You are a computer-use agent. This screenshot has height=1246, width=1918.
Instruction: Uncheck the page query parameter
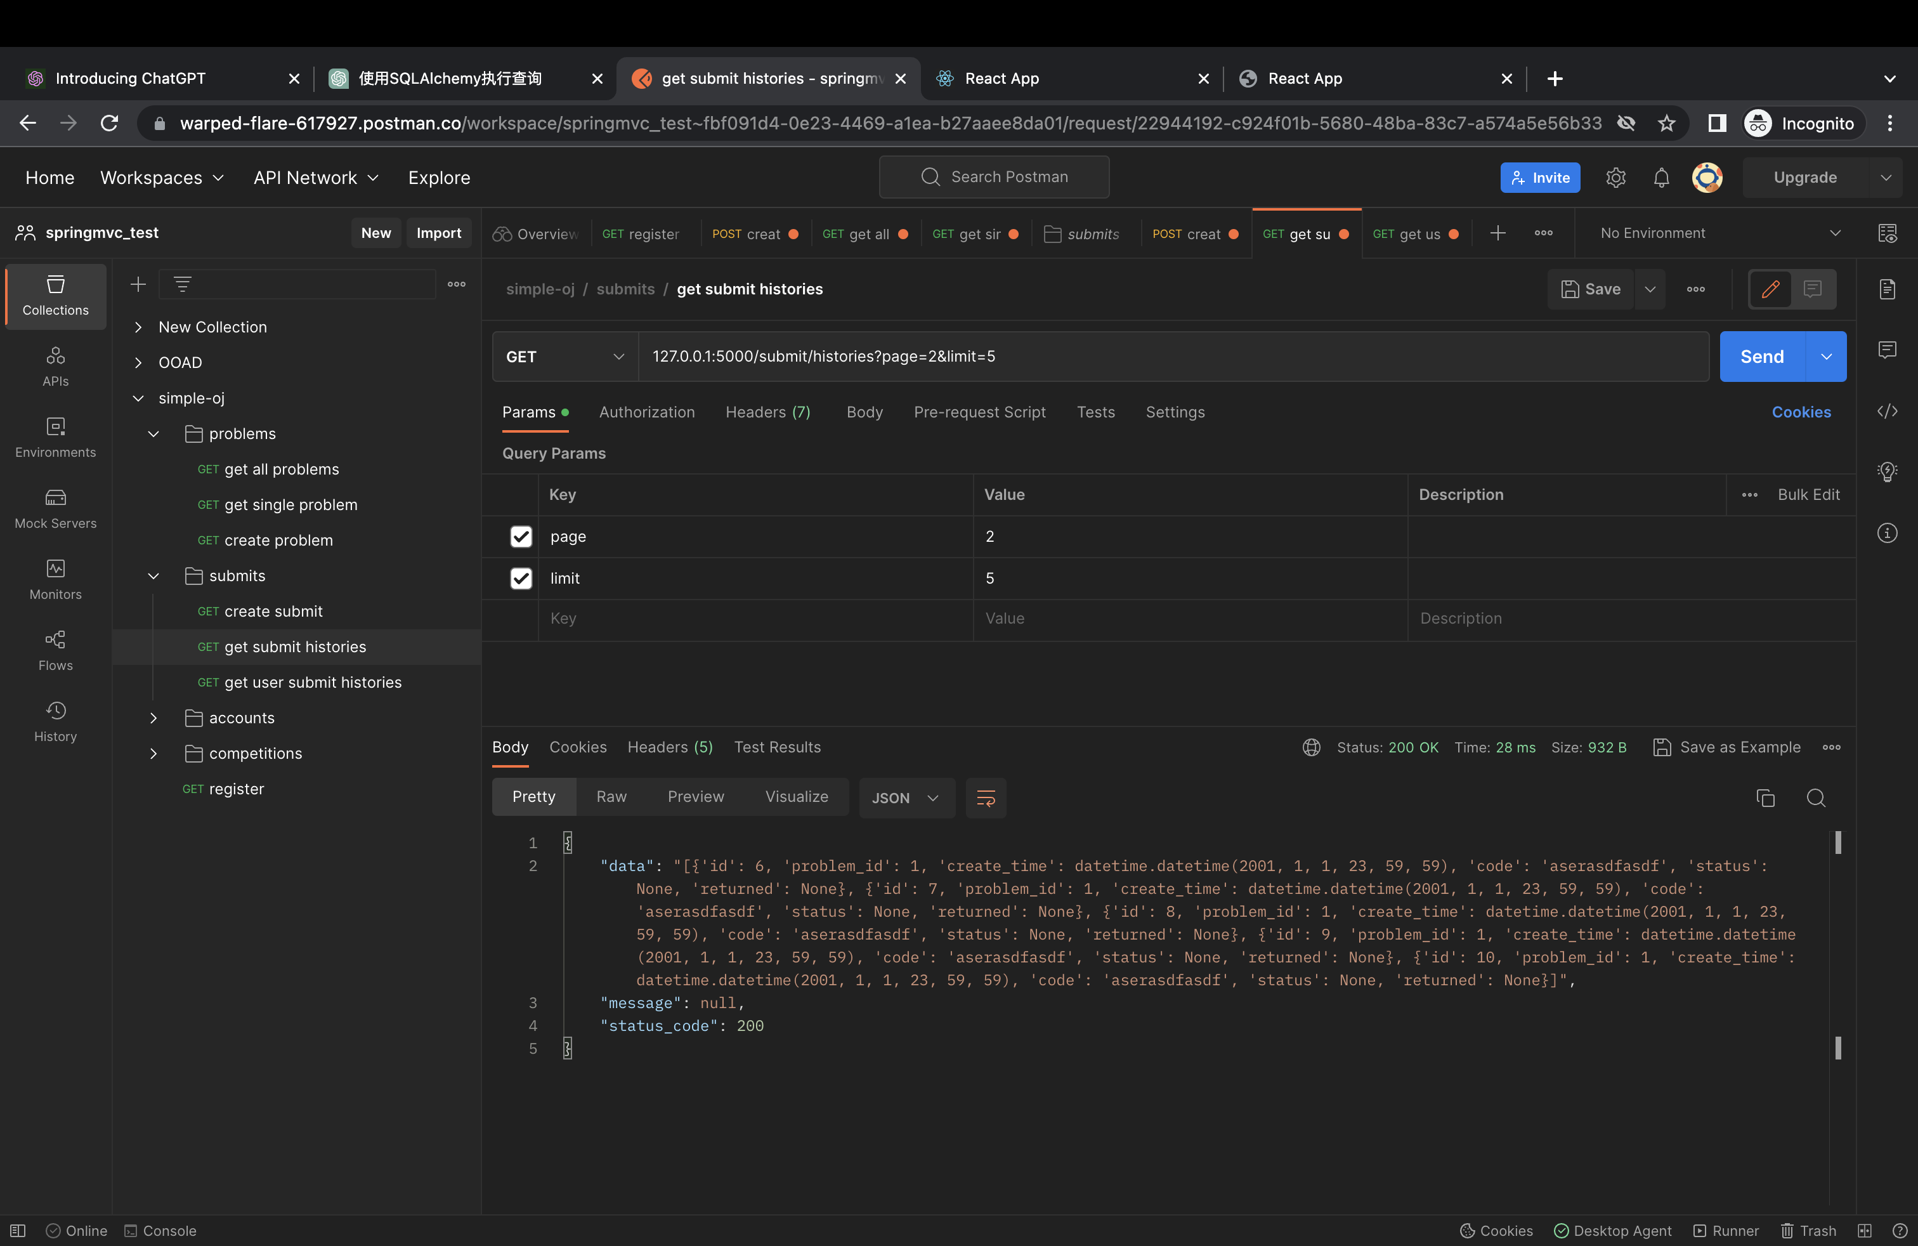[521, 537]
